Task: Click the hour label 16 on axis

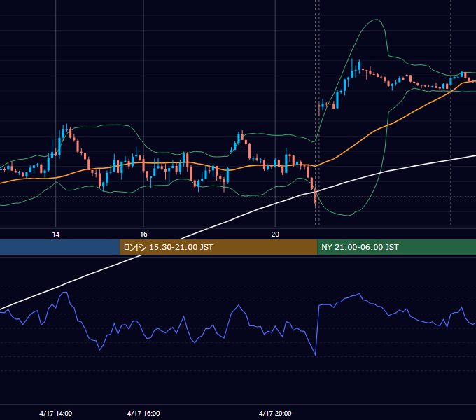Action: [x=143, y=234]
